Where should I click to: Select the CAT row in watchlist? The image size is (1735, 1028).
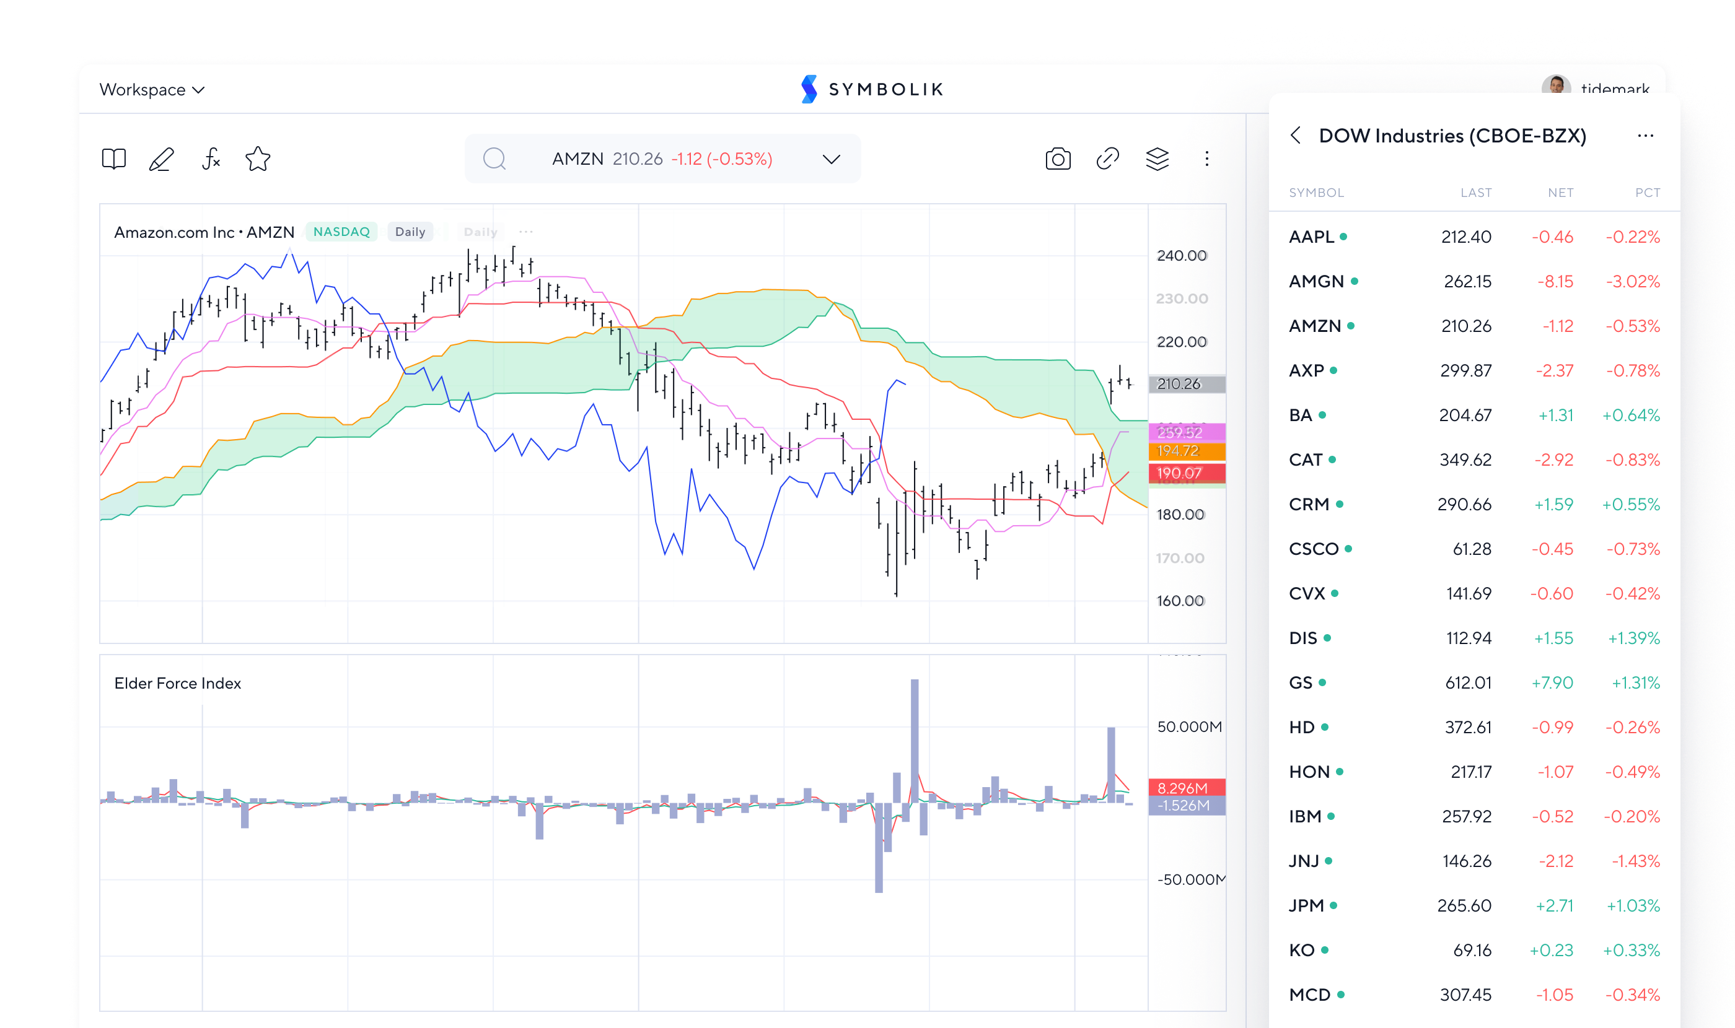tap(1474, 460)
